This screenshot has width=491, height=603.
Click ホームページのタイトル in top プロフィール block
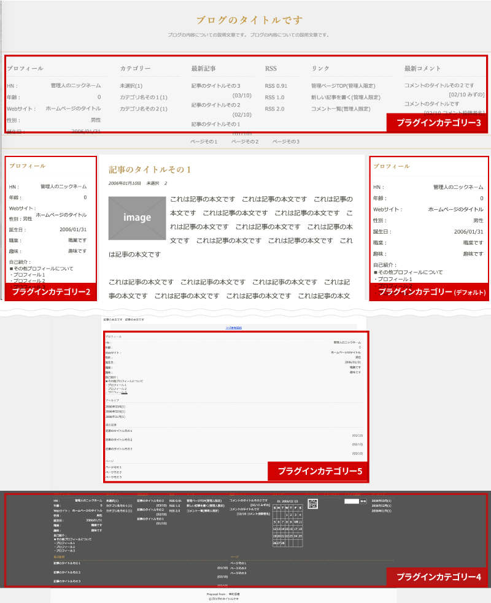point(73,109)
